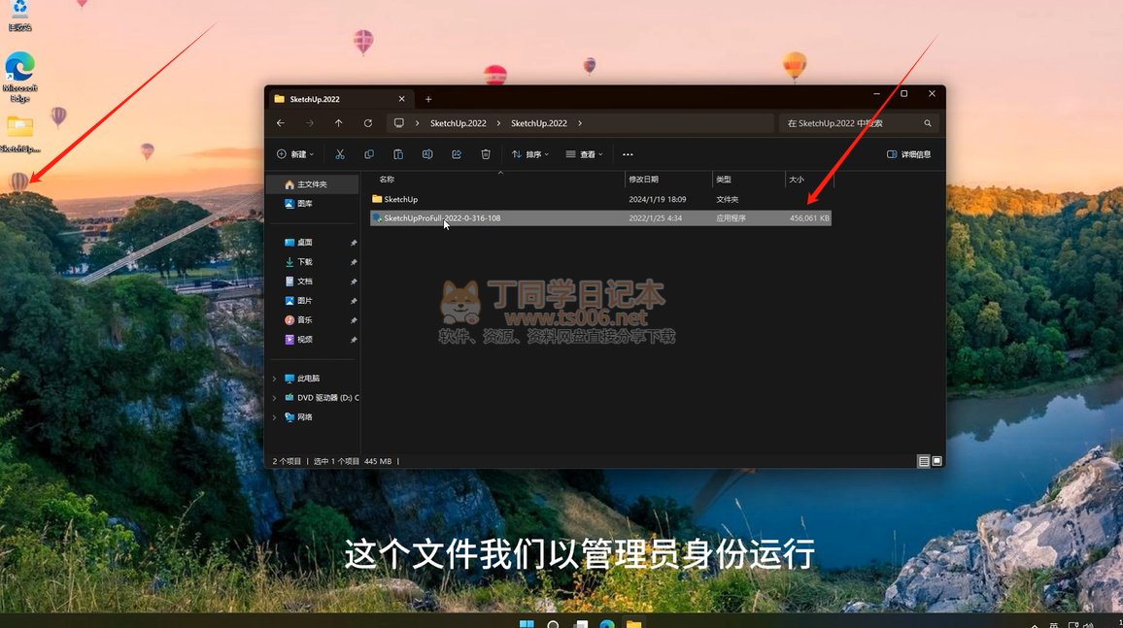Close the SketchUp.2022 tab
The image size is (1123, 628).
pyautogui.click(x=402, y=99)
